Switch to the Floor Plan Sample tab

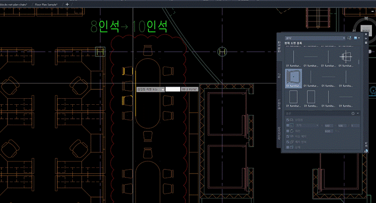pos(46,5)
